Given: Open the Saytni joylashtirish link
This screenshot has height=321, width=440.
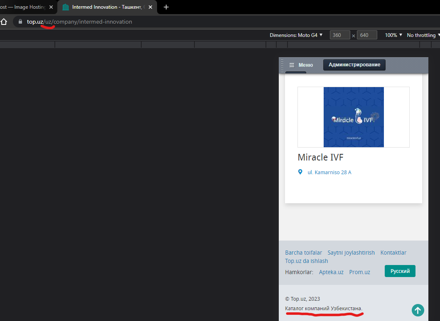Looking at the screenshot, I should click(x=351, y=253).
